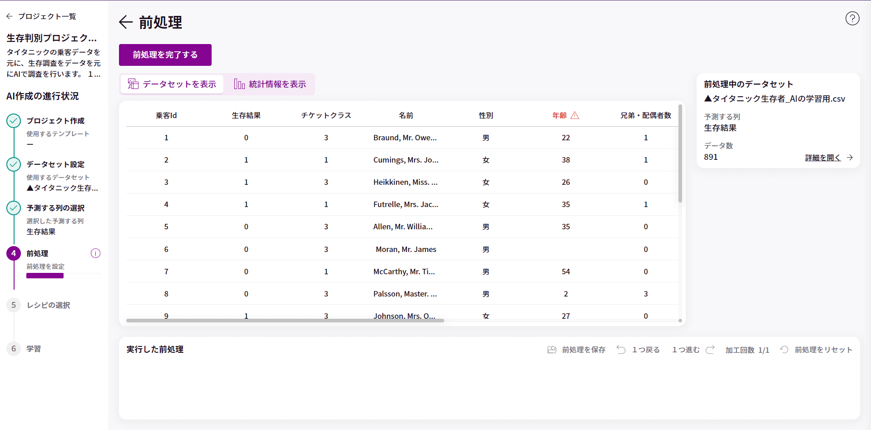Click 1つ戻る undo button text
Image resolution: width=871 pixels, height=430 pixels.
[x=646, y=350]
